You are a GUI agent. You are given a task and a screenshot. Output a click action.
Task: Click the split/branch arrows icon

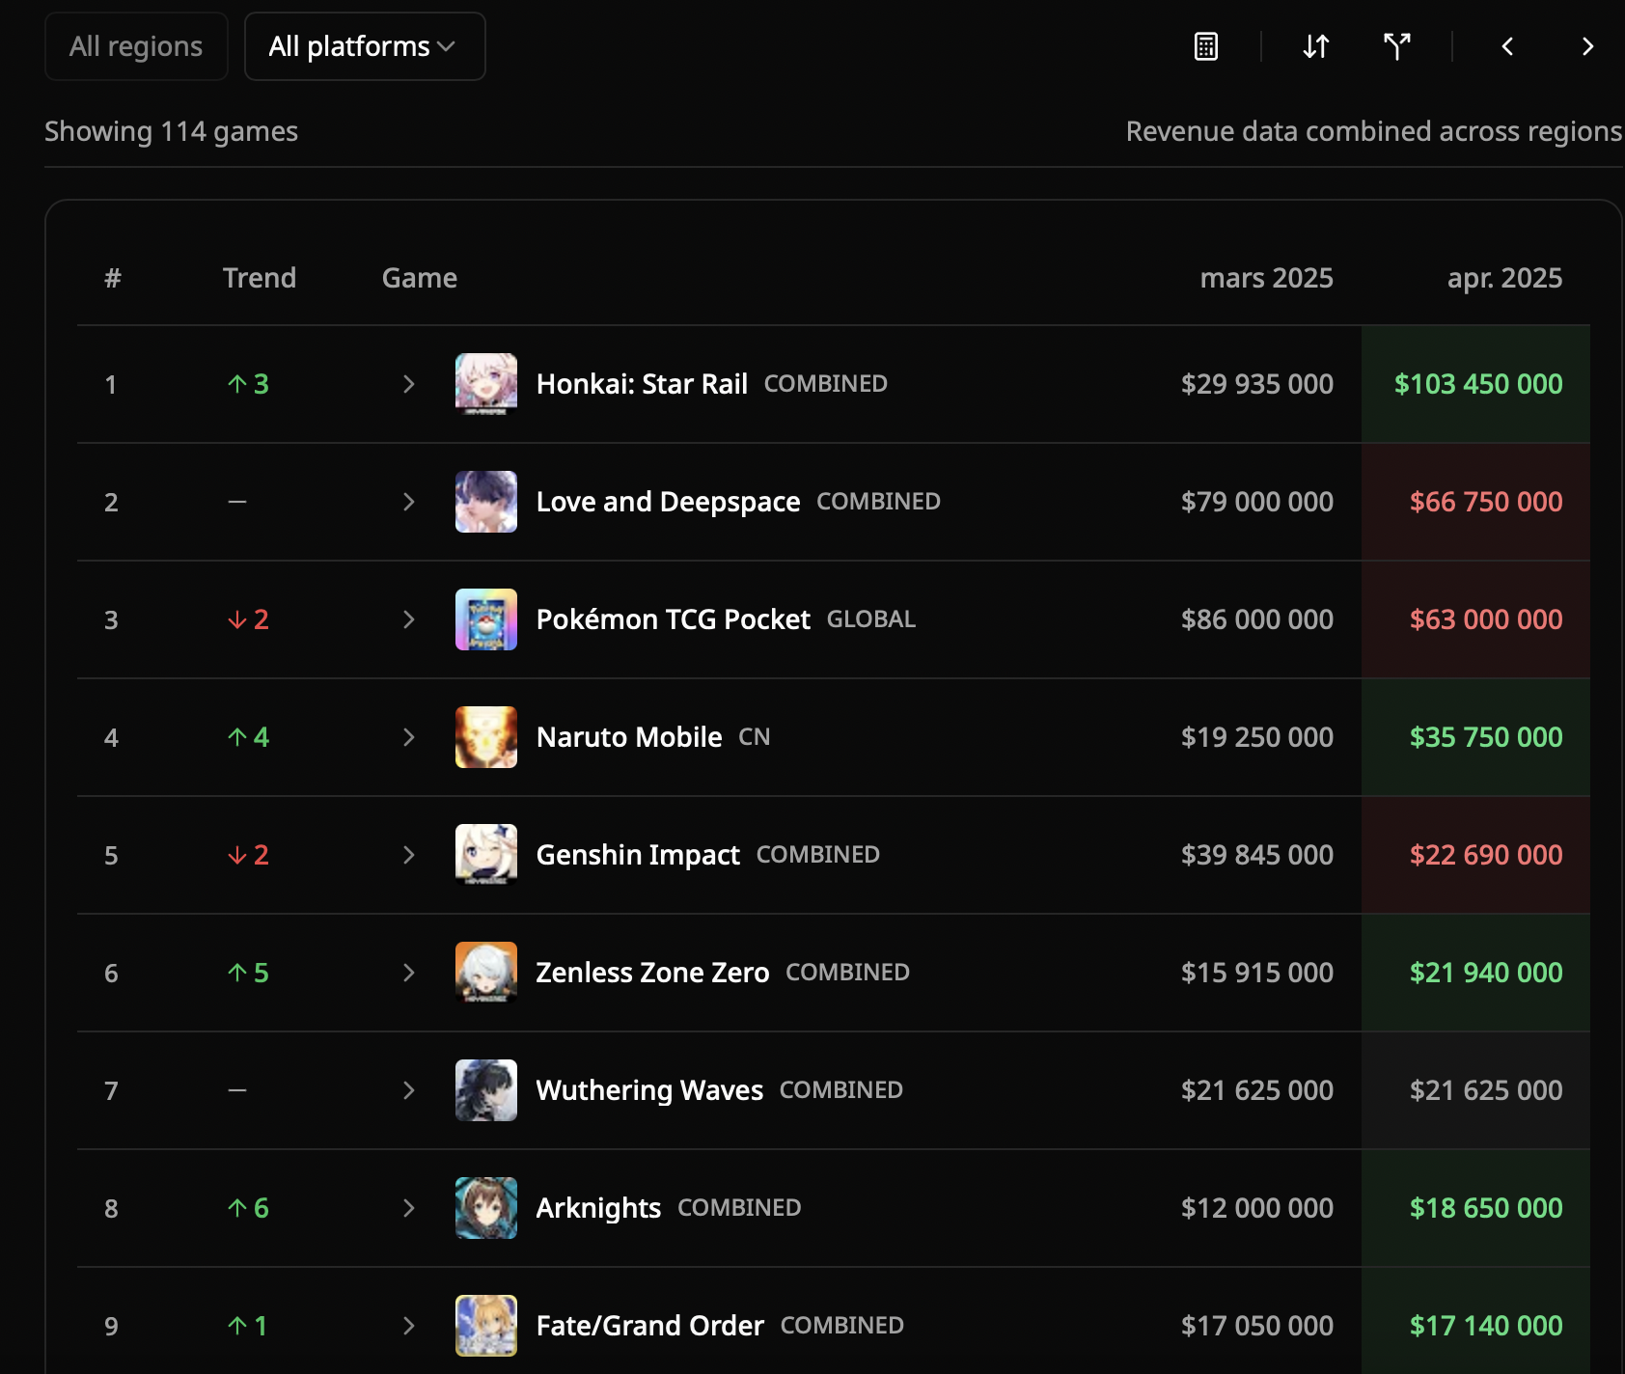[1397, 46]
